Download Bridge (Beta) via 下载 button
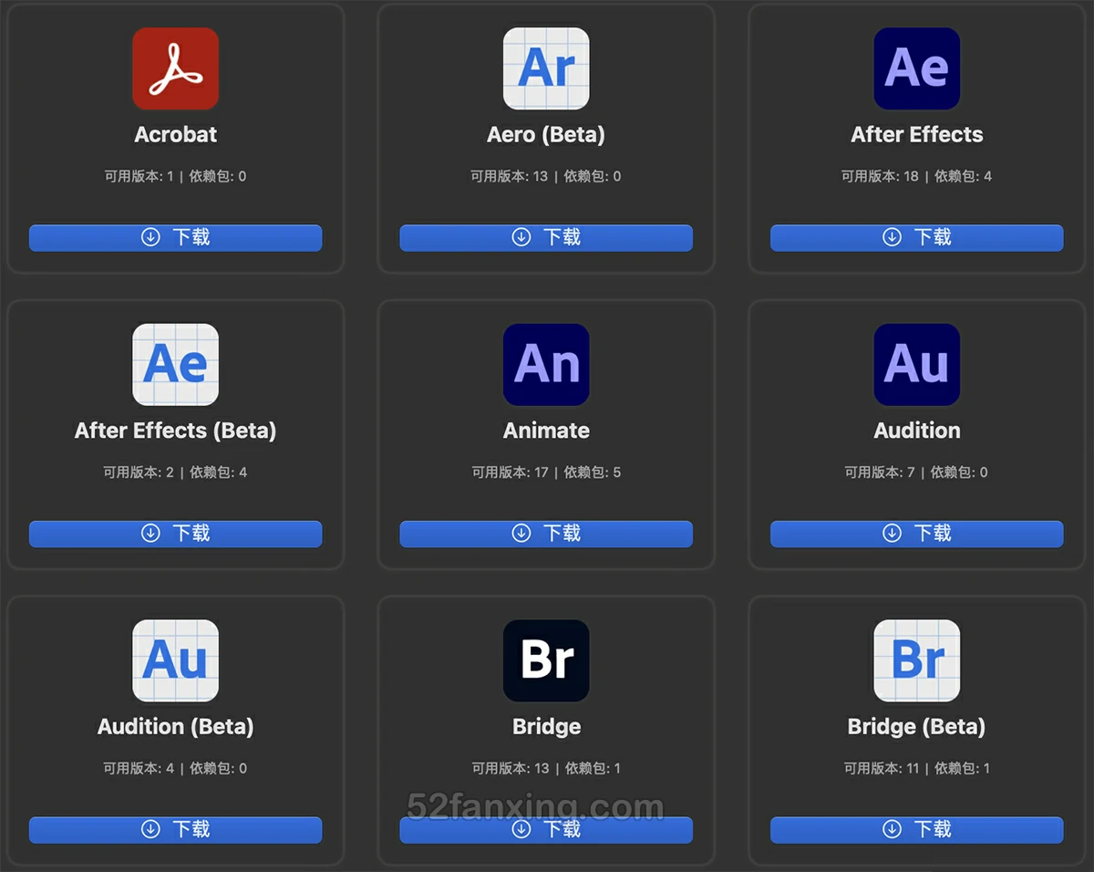The width and height of the screenshot is (1094, 872). [917, 830]
